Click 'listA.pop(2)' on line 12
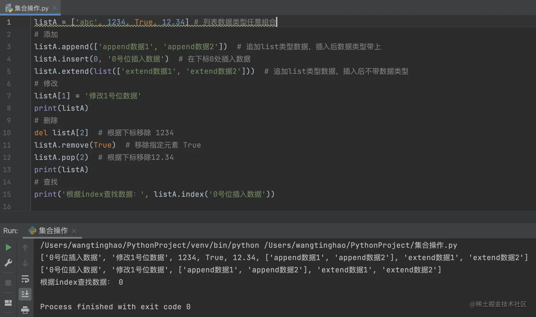Viewport: 536px width, 317px height. point(61,157)
